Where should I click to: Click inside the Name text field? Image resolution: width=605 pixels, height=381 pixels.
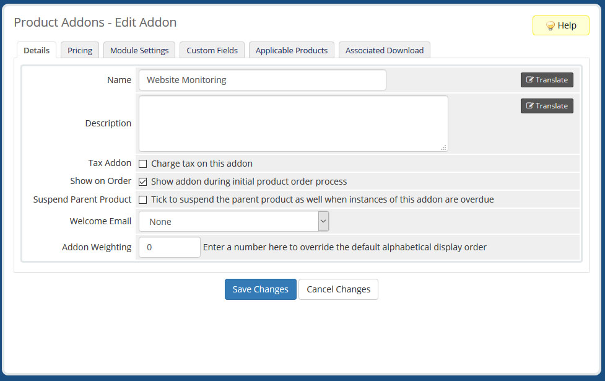pos(262,79)
